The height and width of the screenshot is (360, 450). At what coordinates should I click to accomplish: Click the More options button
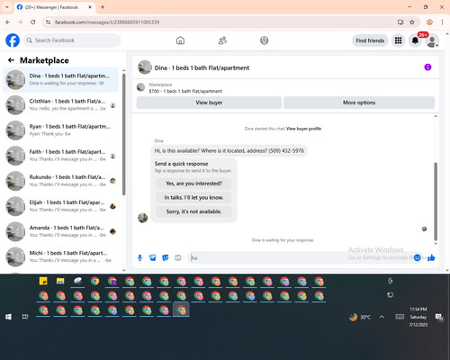[x=359, y=103]
